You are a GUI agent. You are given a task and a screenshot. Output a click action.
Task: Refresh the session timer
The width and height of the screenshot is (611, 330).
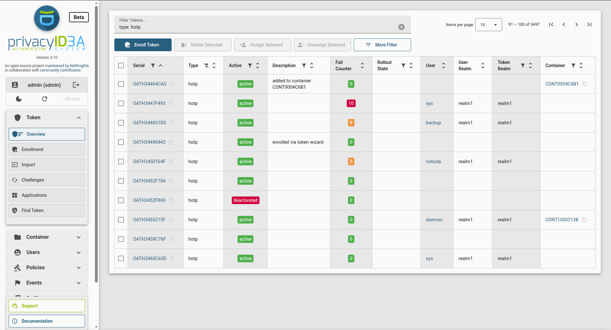[x=45, y=99]
